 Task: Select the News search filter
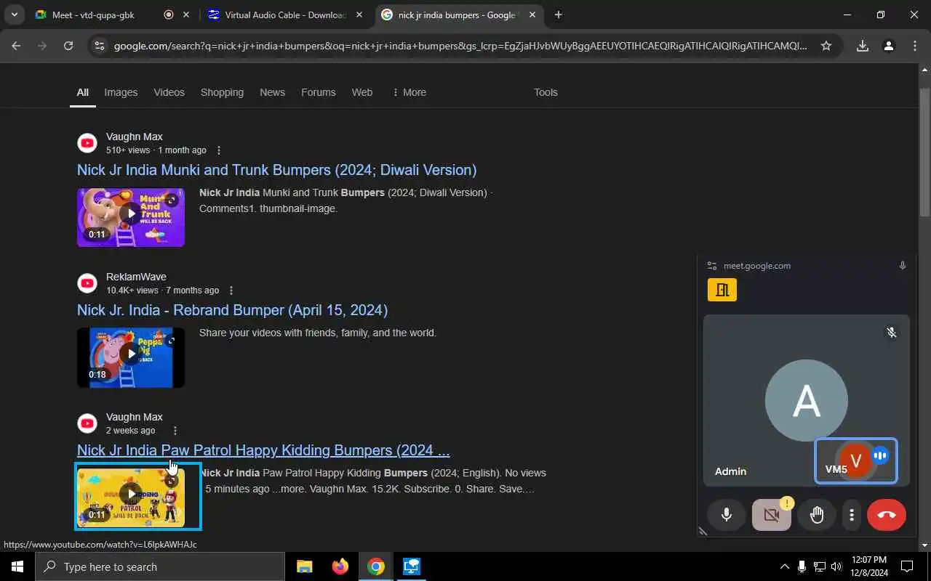click(272, 92)
